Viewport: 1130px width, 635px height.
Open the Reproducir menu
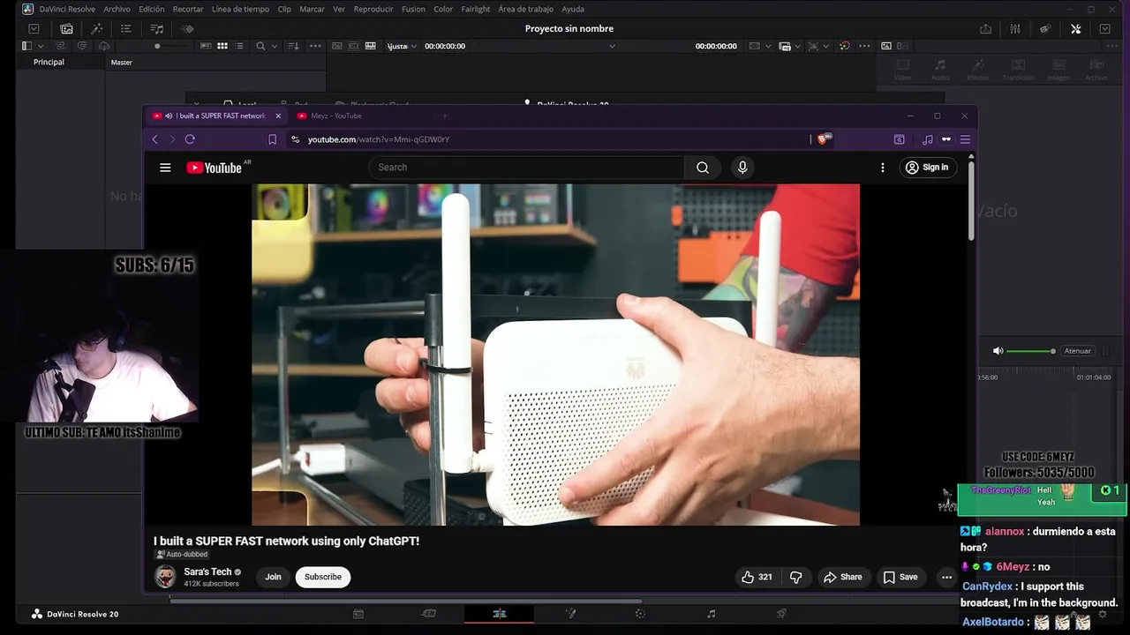373,9
